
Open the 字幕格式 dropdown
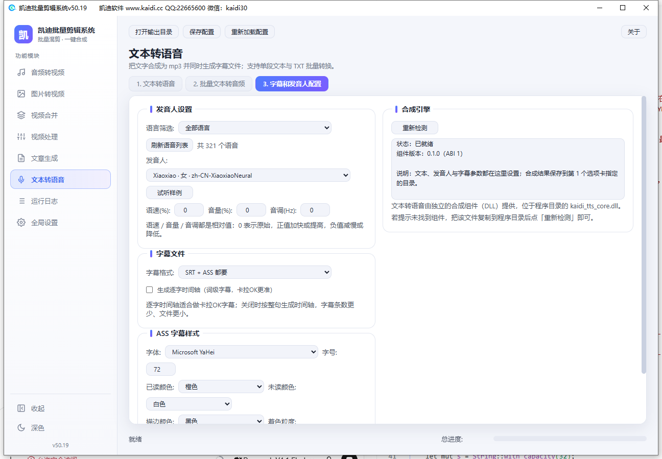click(255, 273)
